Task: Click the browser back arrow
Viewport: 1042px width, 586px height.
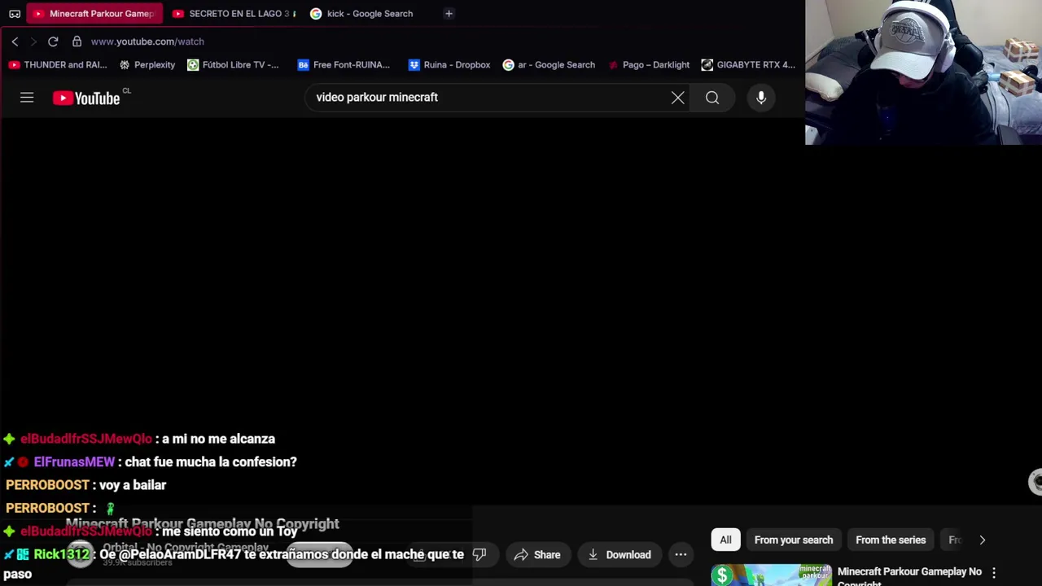Action: pos(15,42)
